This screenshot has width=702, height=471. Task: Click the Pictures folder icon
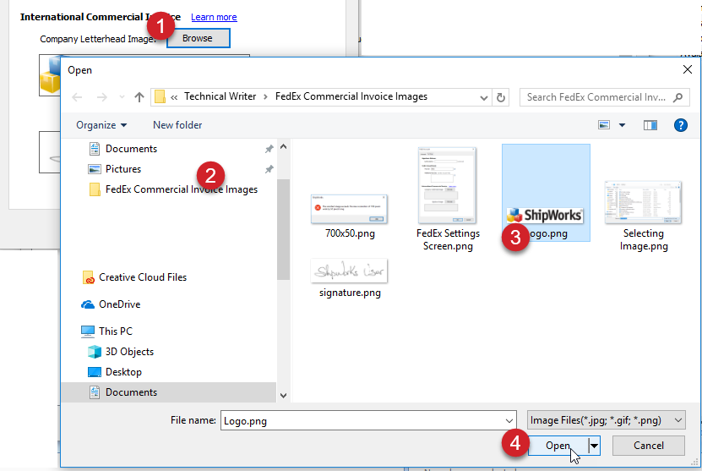click(x=95, y=169)
